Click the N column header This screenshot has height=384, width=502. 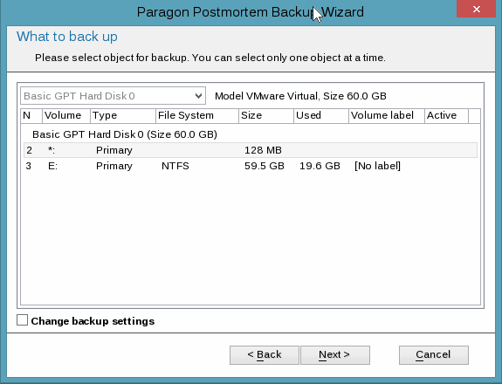point(31,115)
